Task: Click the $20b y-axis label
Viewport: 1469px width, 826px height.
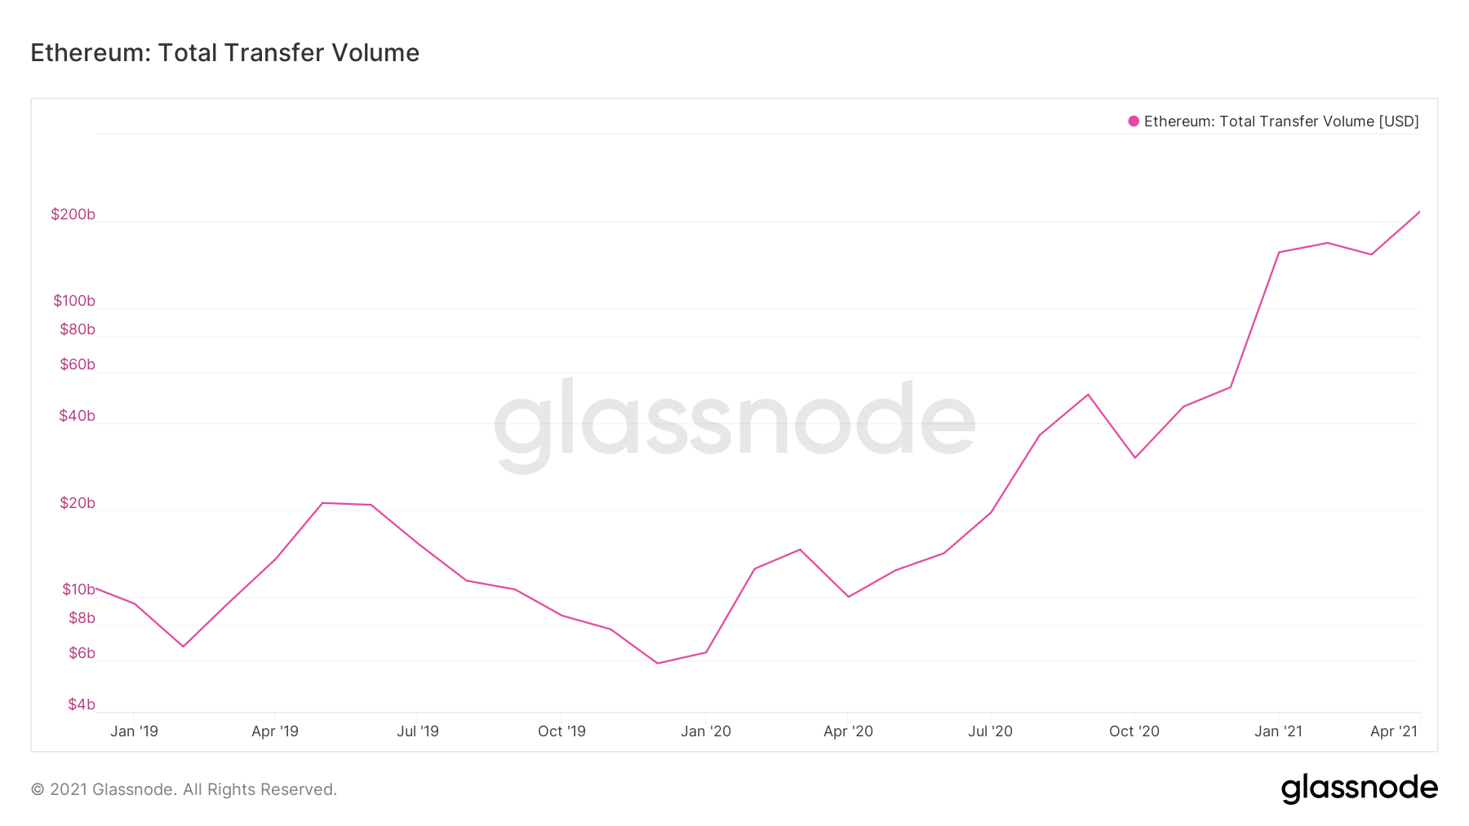Action: click(x=78, y=503)
